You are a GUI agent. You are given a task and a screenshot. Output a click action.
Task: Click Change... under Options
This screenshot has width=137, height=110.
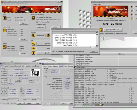point(24,53)
